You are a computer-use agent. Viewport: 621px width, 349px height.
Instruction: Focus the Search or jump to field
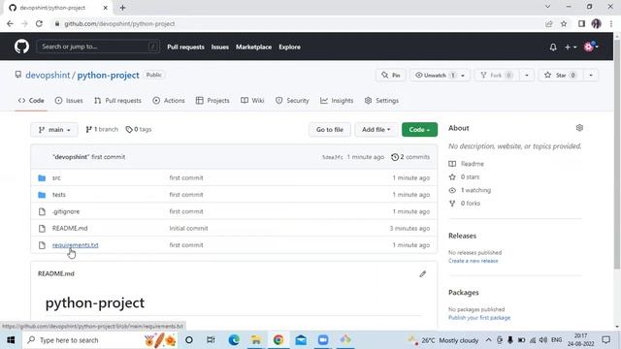[98, 47]
